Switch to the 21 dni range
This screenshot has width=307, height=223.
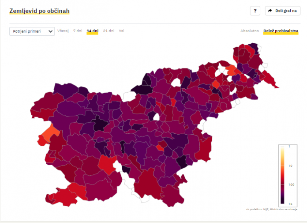(x=109, y=31)
